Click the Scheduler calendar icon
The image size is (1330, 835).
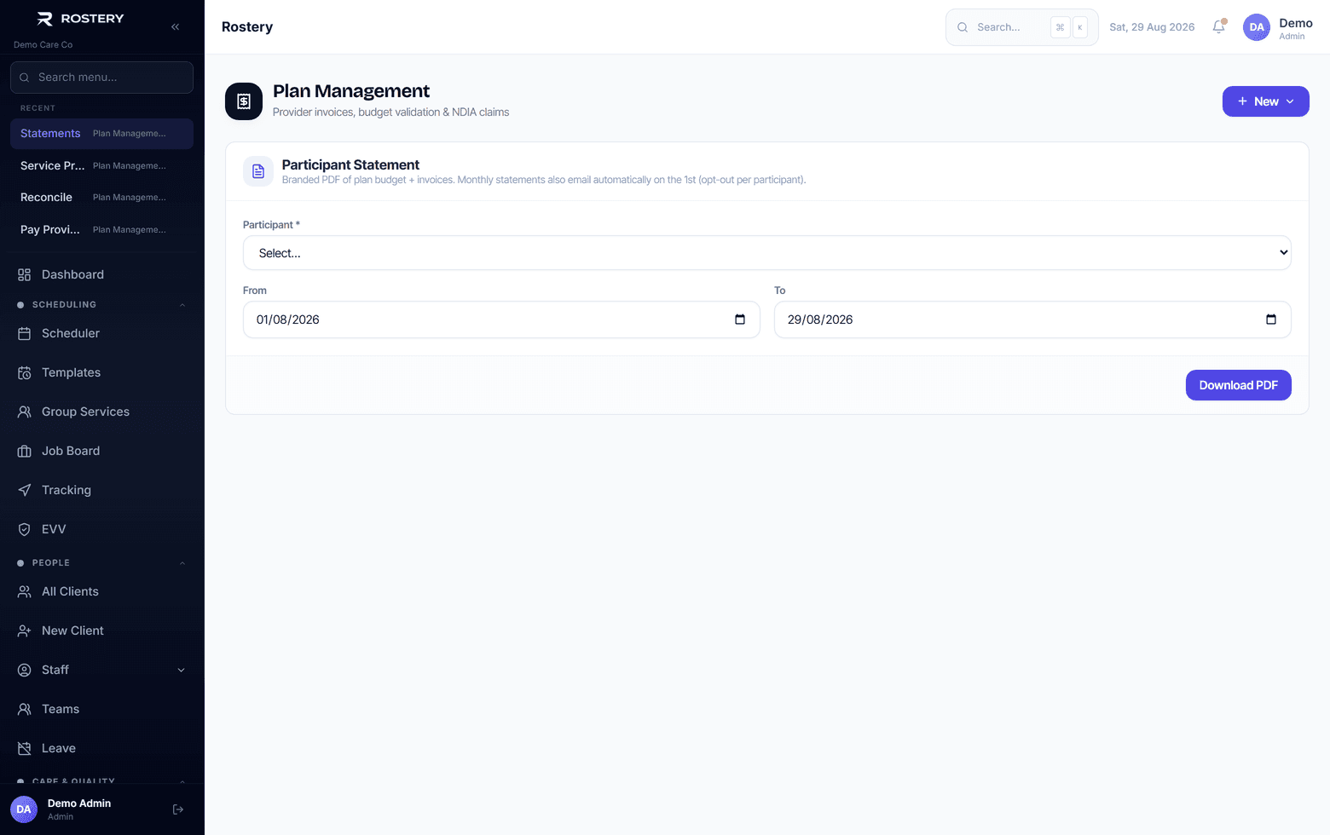coord(25,333)
